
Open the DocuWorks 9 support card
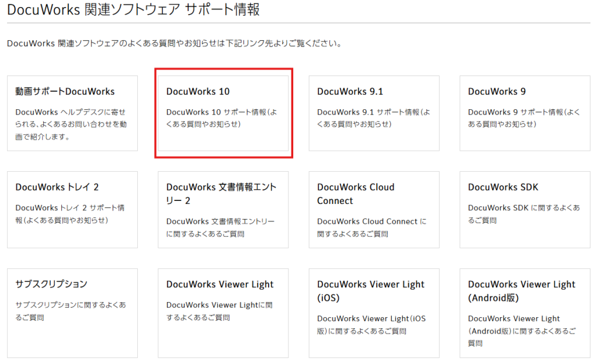click(525, 113)
